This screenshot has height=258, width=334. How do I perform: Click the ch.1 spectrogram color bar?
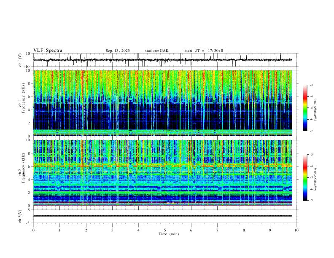[305, 108]
